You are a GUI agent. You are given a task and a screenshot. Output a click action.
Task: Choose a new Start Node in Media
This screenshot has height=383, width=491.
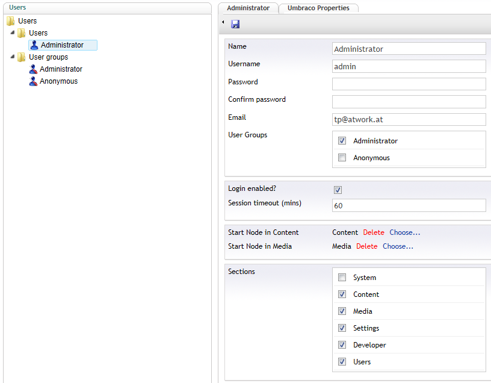pyautogui.click(x=398, y=246)
